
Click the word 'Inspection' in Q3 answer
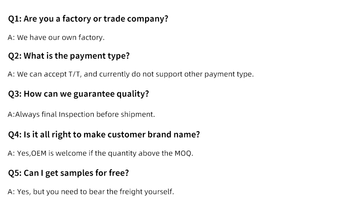point(76,114)
